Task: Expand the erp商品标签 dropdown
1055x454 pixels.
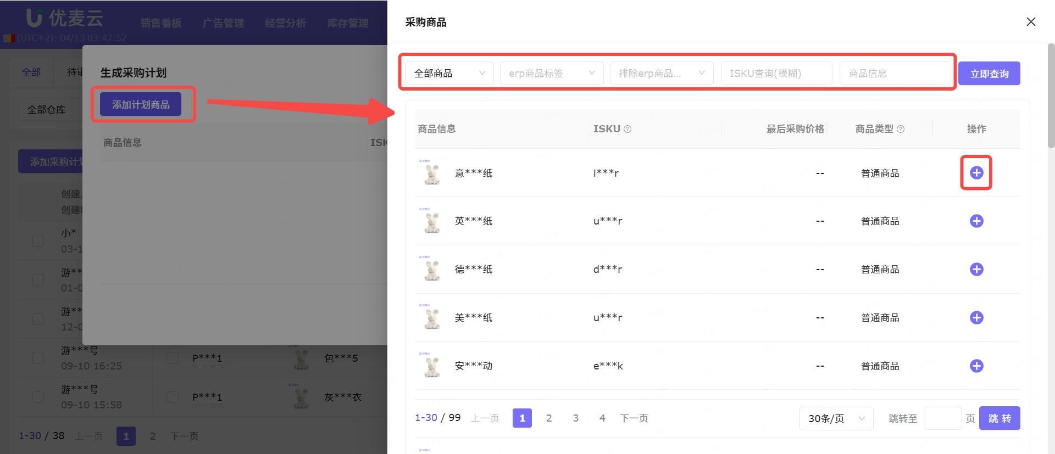Action: tap(551, 73)
